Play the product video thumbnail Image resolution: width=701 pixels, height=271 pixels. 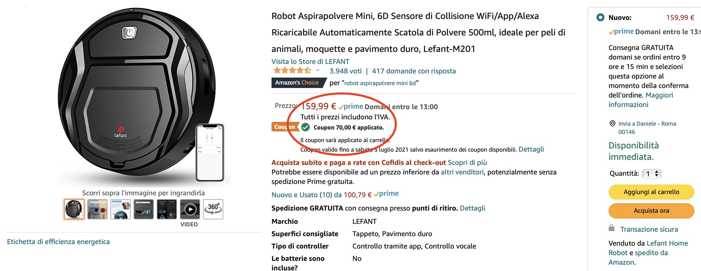pos(190,209)
